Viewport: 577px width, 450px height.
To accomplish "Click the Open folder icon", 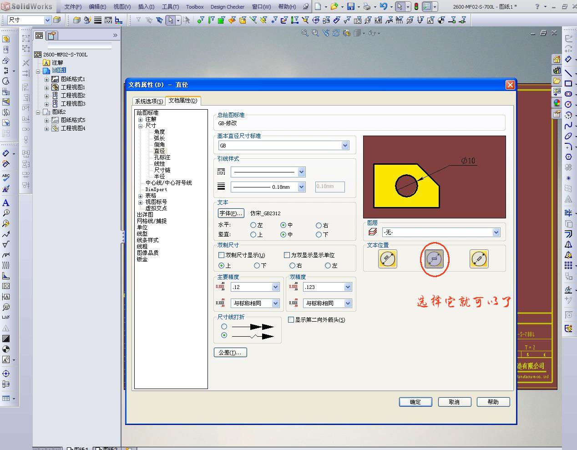I will [334, 6].
